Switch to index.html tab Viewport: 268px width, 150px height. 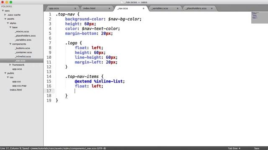(89, 8)
